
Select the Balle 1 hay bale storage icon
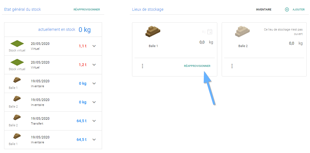(153, 31)
